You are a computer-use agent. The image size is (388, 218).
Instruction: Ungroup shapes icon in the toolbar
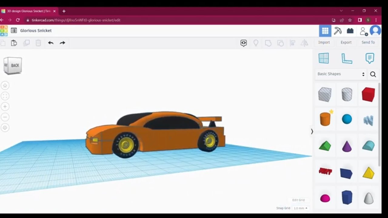coord(280,43)
